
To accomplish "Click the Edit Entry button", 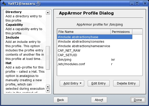I will [99, 83].
